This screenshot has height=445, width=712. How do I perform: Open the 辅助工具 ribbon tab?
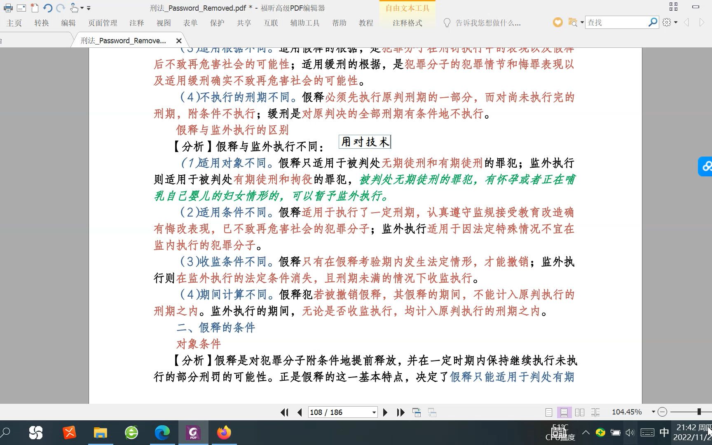click(305, 23)
